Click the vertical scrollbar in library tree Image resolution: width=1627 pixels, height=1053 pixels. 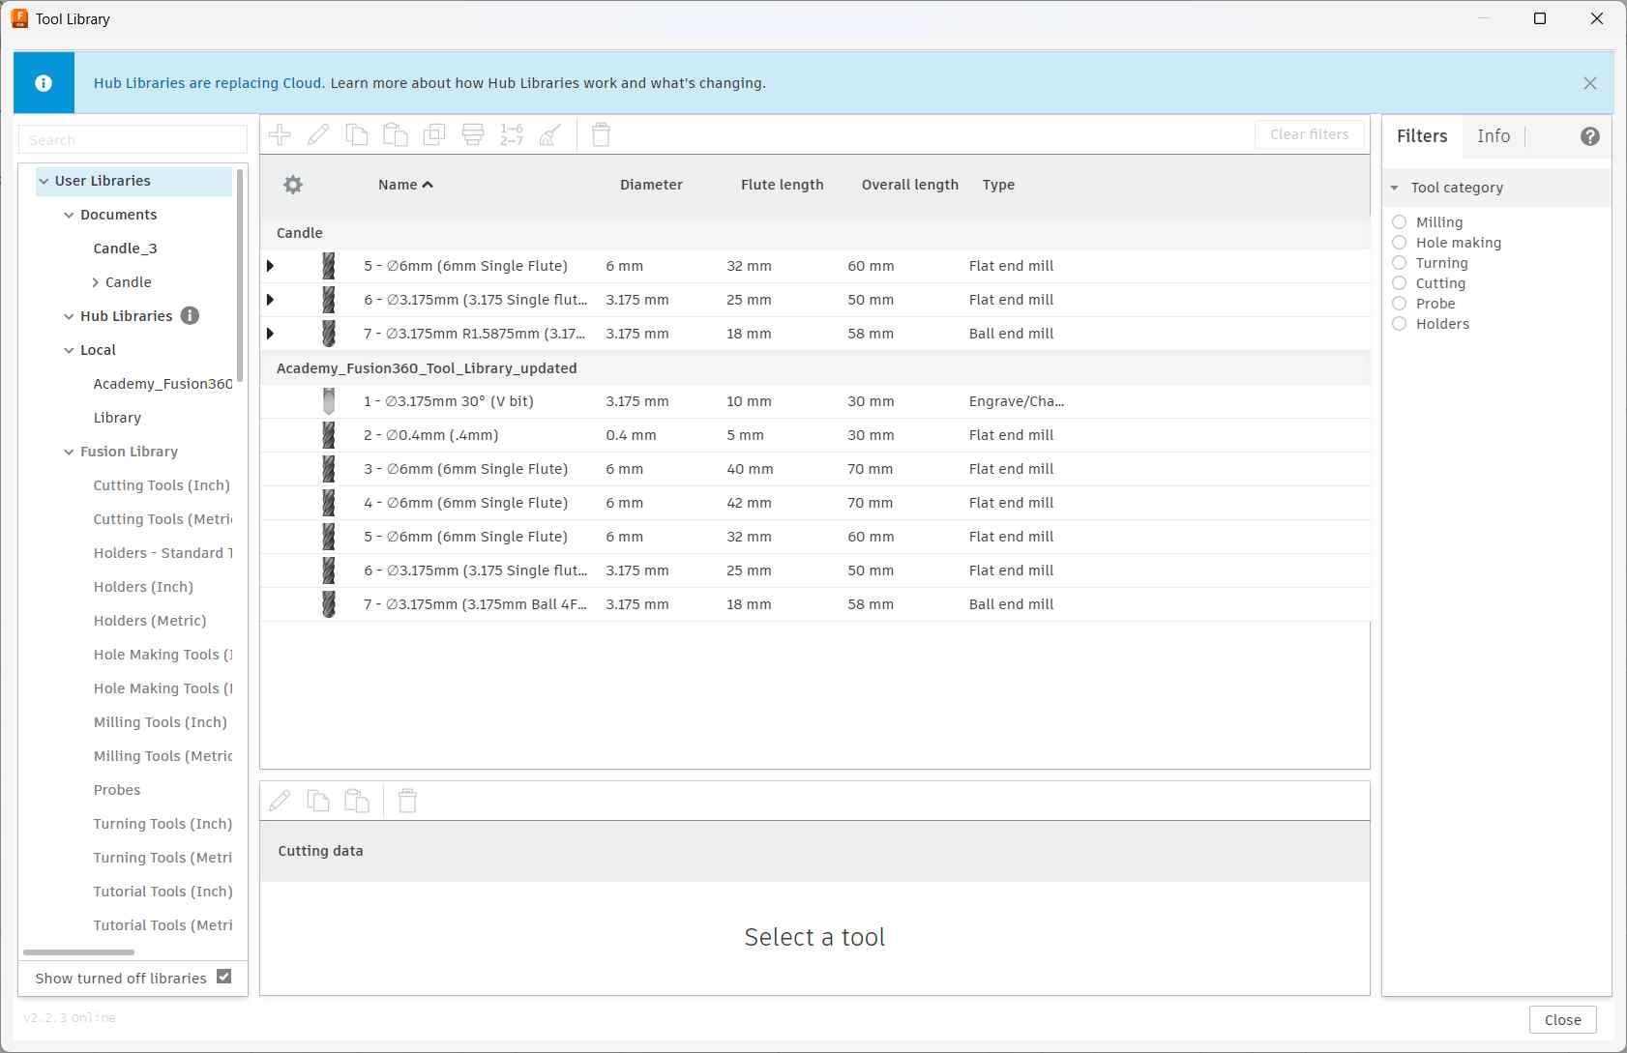[240, 276]
